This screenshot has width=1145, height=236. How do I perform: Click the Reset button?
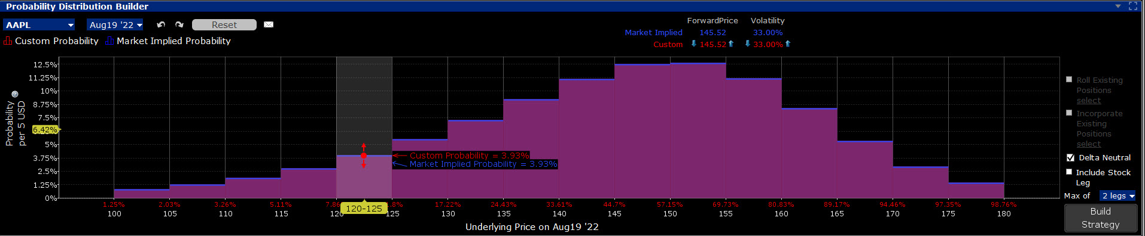(x=224, y=24)
